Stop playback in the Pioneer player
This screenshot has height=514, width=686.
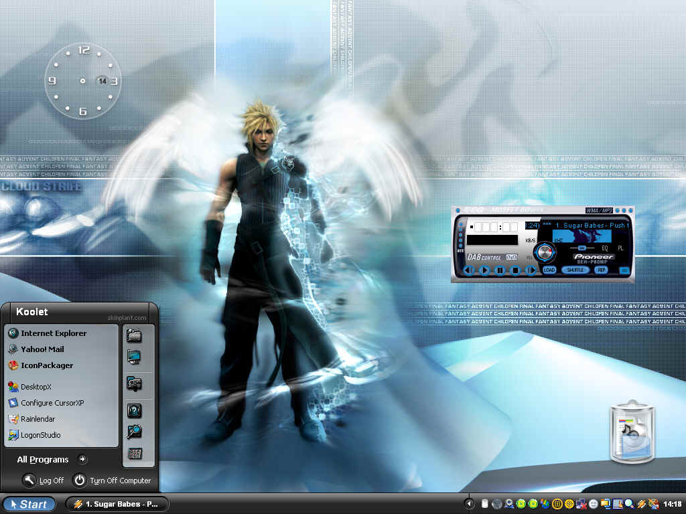coord(515,270)
